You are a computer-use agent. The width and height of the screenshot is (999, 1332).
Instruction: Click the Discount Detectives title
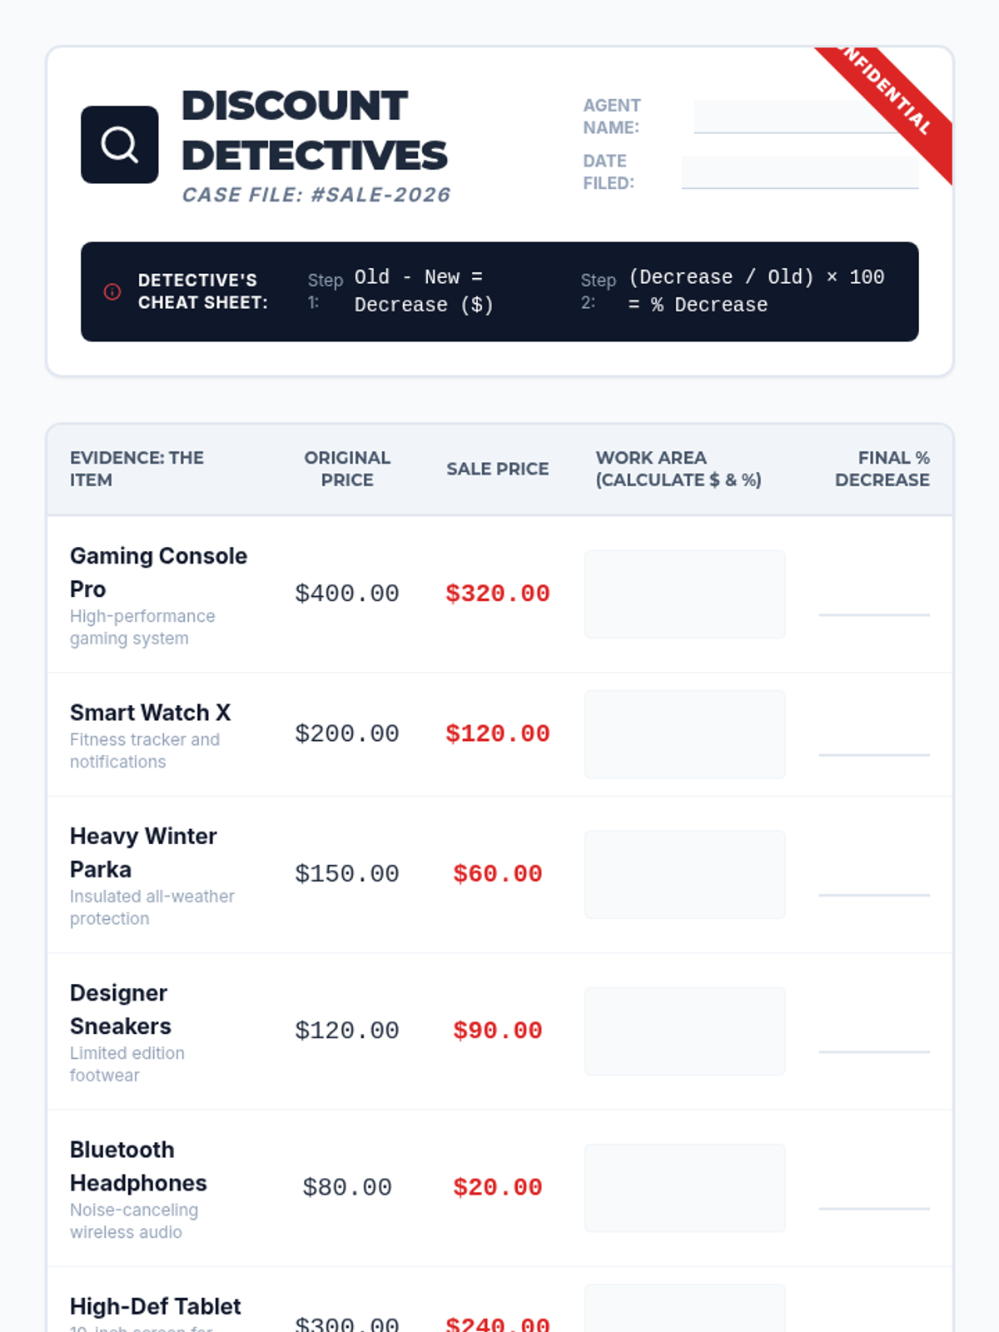pos(314,131)
